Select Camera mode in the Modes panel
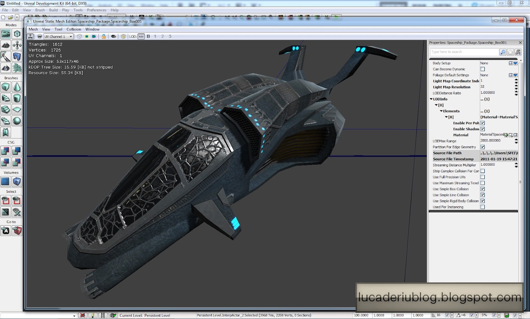The height and width of the screenshot is (319, 530). pos(6,34)
